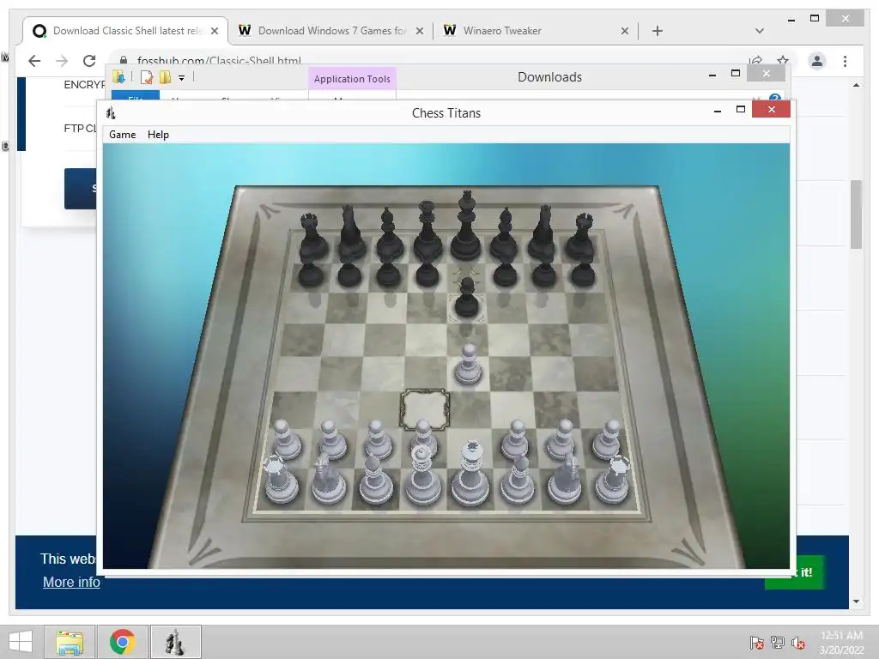Image resolution: width=879 pixels, height=659 pixels.
Task: Close the Download Windows 7 Games tab
Action: 419,32
